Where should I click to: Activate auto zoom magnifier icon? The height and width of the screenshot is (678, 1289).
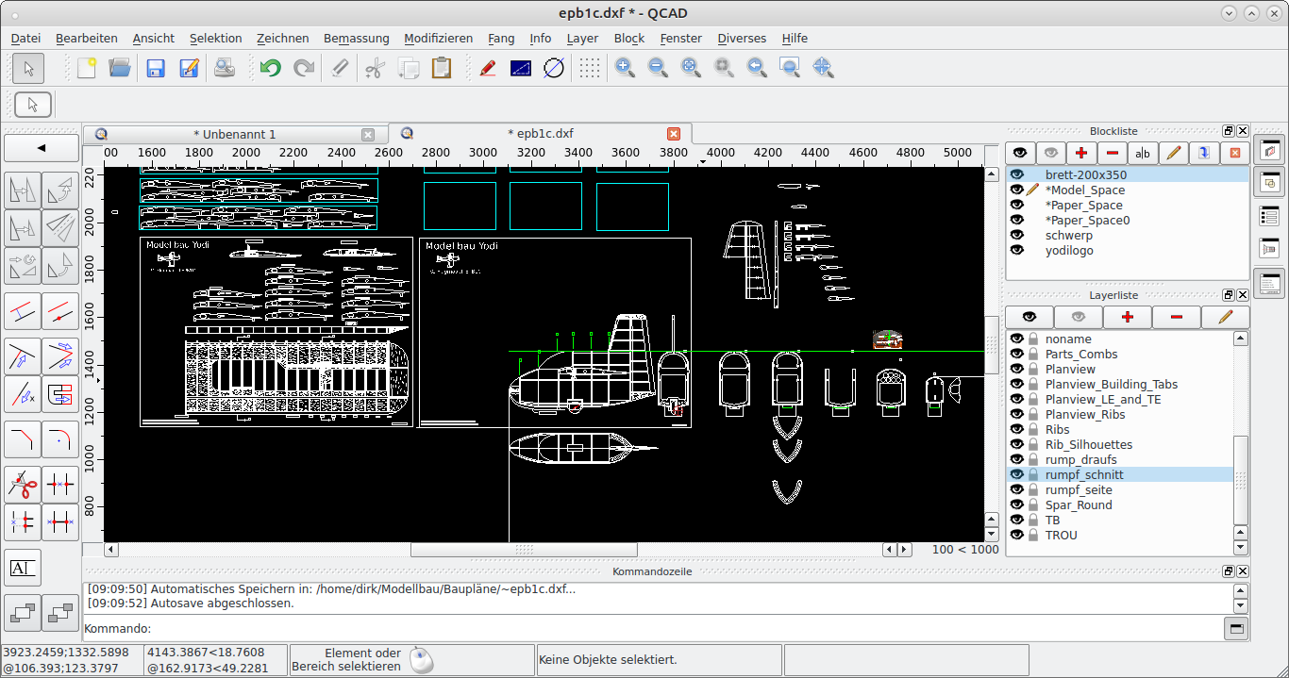pos(691,68)
